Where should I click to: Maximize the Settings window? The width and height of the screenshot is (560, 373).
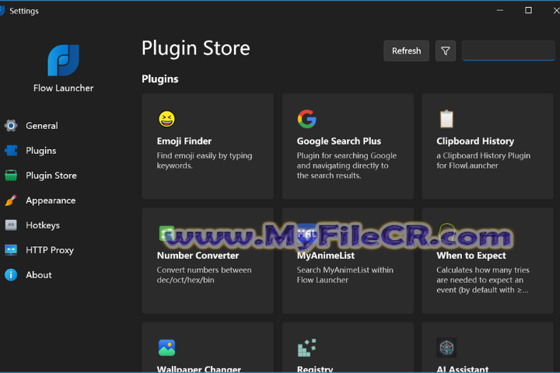(529, 10)
